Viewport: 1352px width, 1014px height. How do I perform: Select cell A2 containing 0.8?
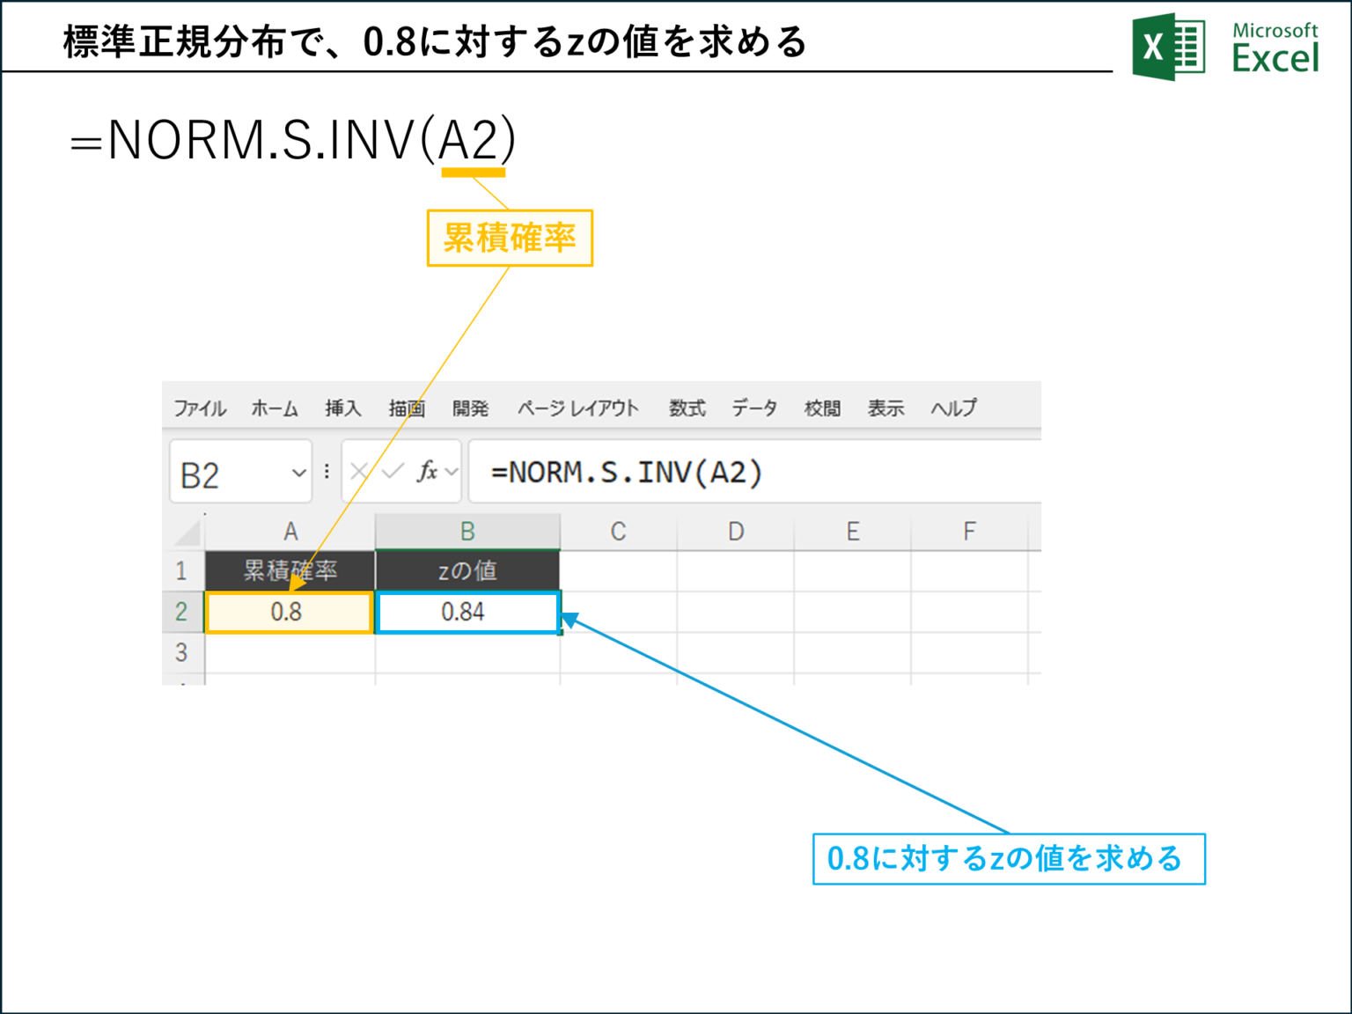point(290,611)
